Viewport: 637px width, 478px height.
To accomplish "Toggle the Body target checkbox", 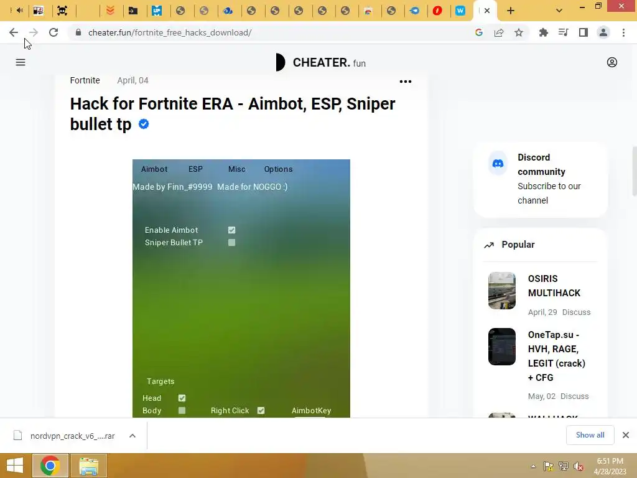I will click(182, 411).
